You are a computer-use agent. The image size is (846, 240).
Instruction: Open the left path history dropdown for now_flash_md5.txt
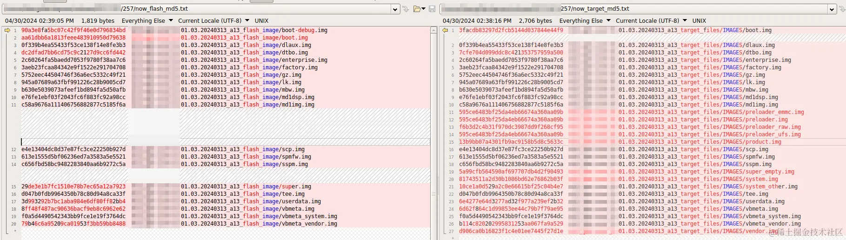coord(395,9)
